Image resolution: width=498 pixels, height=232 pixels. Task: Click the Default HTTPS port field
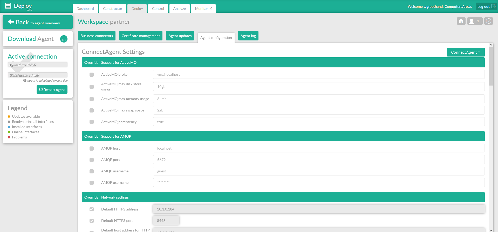click(x=166, y=221)
